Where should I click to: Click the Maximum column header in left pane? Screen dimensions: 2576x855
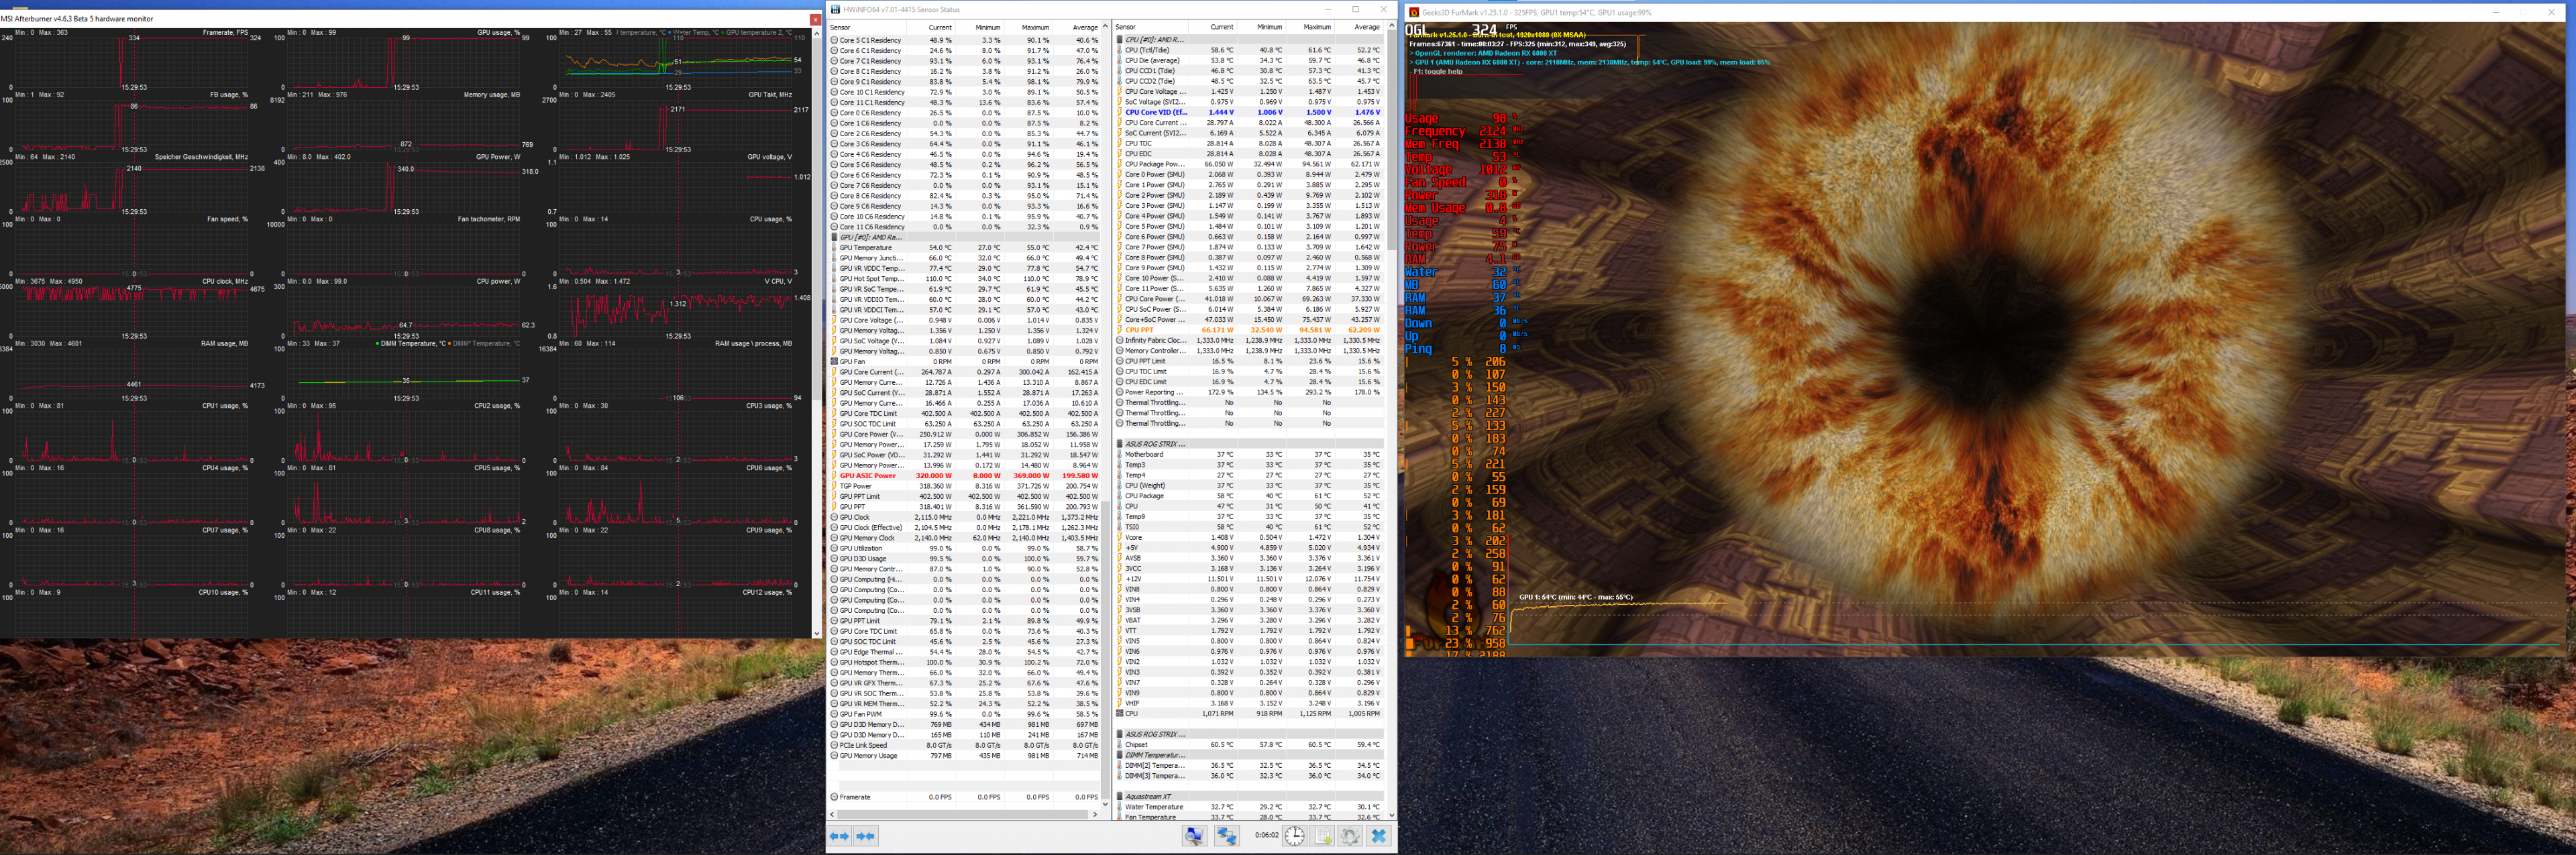(x=1034, y=27)
